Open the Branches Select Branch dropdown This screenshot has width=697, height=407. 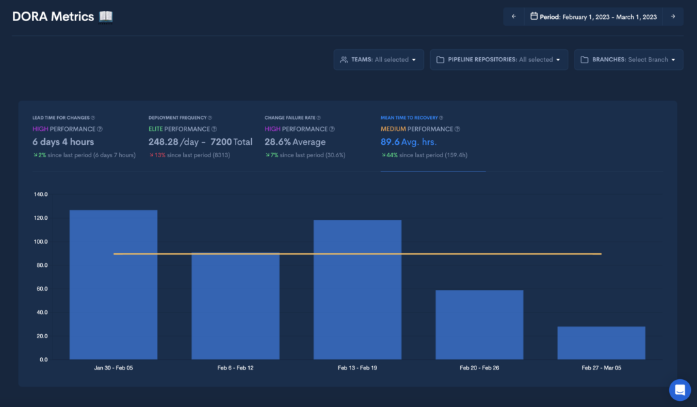[x=628, y=59]
